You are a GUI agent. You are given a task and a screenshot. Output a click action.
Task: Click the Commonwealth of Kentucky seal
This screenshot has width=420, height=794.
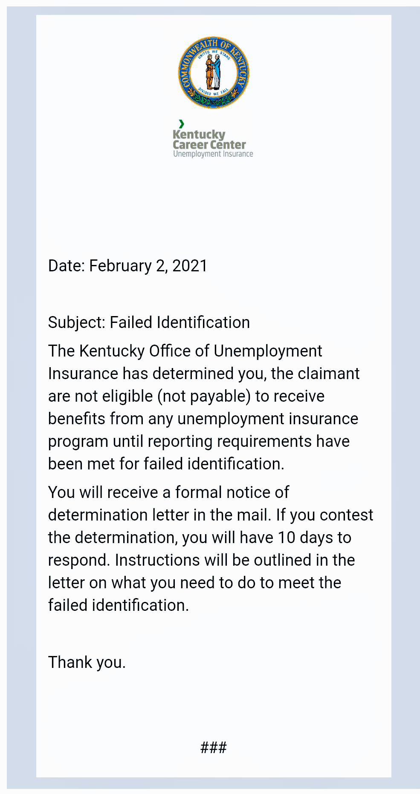[214, 72]
